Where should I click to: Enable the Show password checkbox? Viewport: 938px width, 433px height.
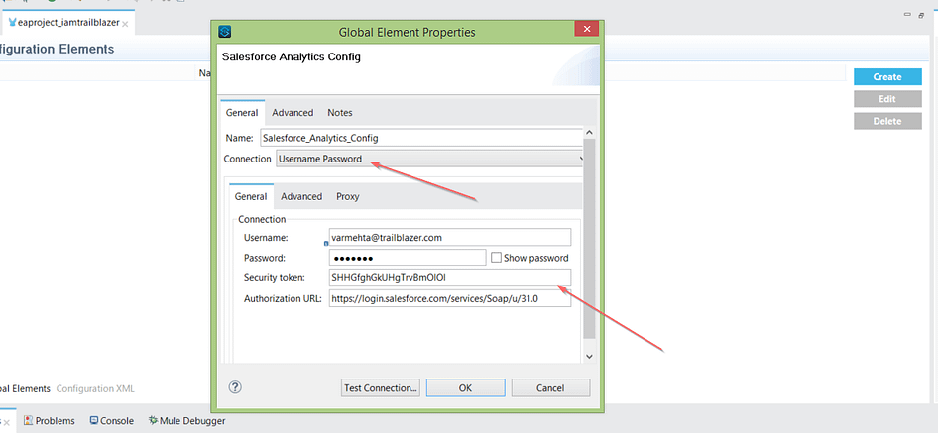496,258
